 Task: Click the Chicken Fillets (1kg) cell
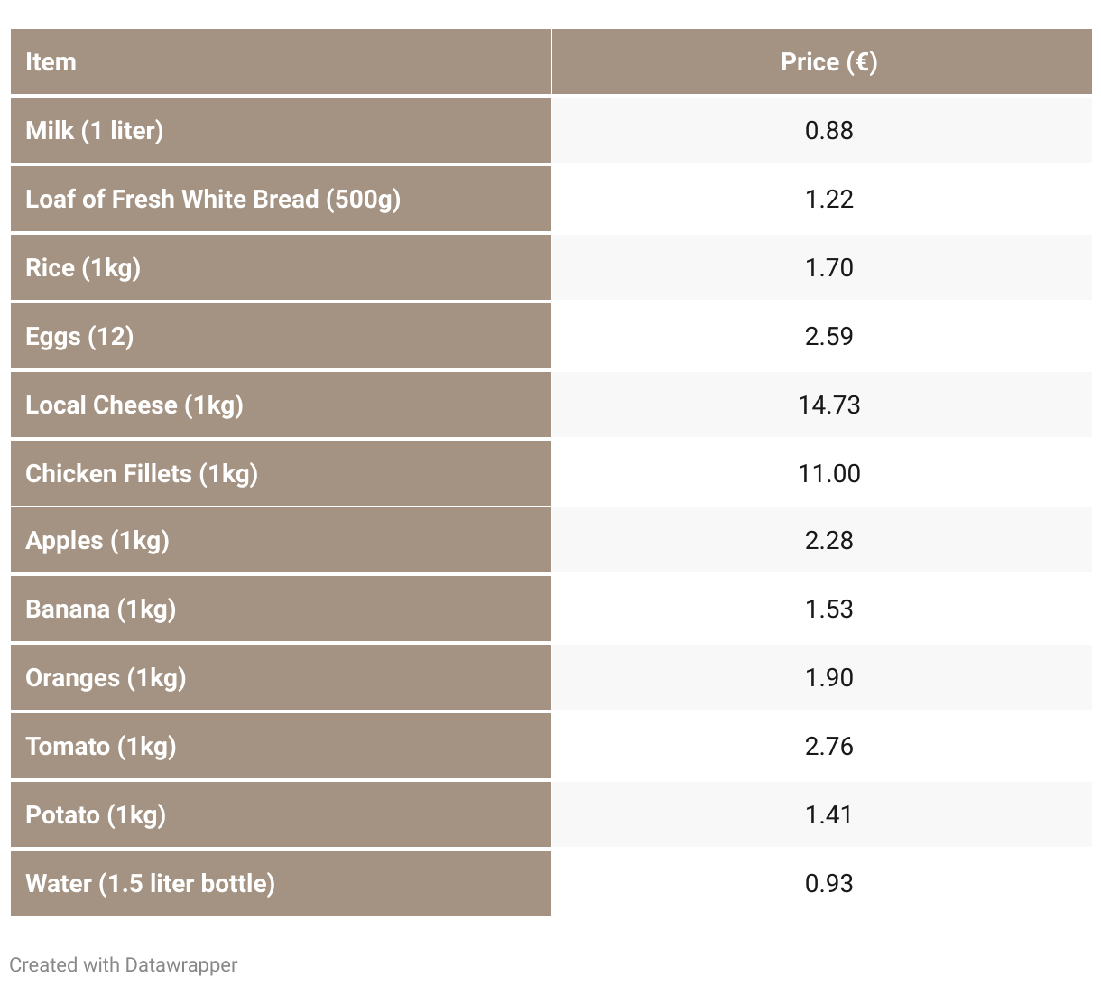(280, 473)
